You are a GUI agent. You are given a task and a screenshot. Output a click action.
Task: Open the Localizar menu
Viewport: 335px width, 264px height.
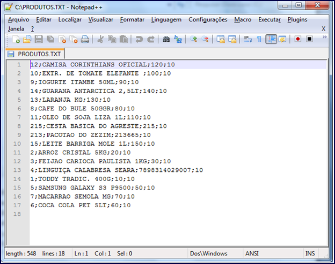click(70, 20)
